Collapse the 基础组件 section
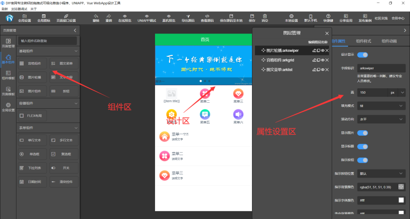410x219 pixels. coord(75,51)
